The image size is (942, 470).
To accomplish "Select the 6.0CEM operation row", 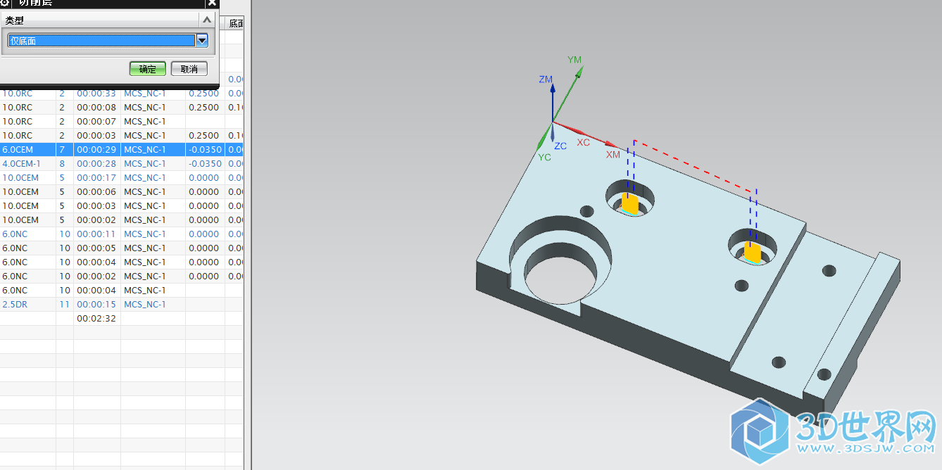I will pos(121,149).
